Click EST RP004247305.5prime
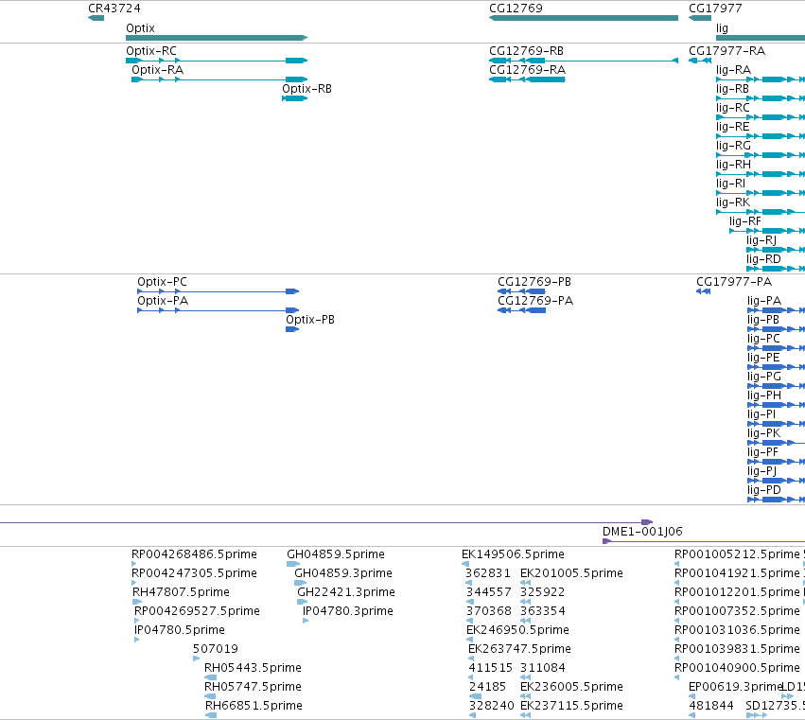805x720 pixels. pyautogui.click(x=134, y=583)
